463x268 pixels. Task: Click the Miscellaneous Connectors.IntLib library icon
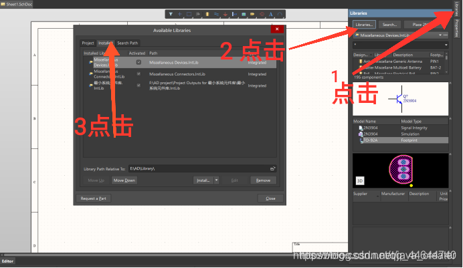click(91, 74)
